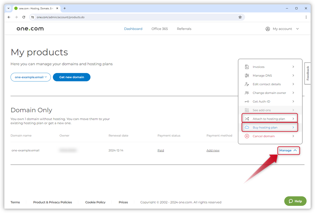This screenshot has height=213, width=315.
Task: Open the Office 365 tab
Action: tap(159, 29)
